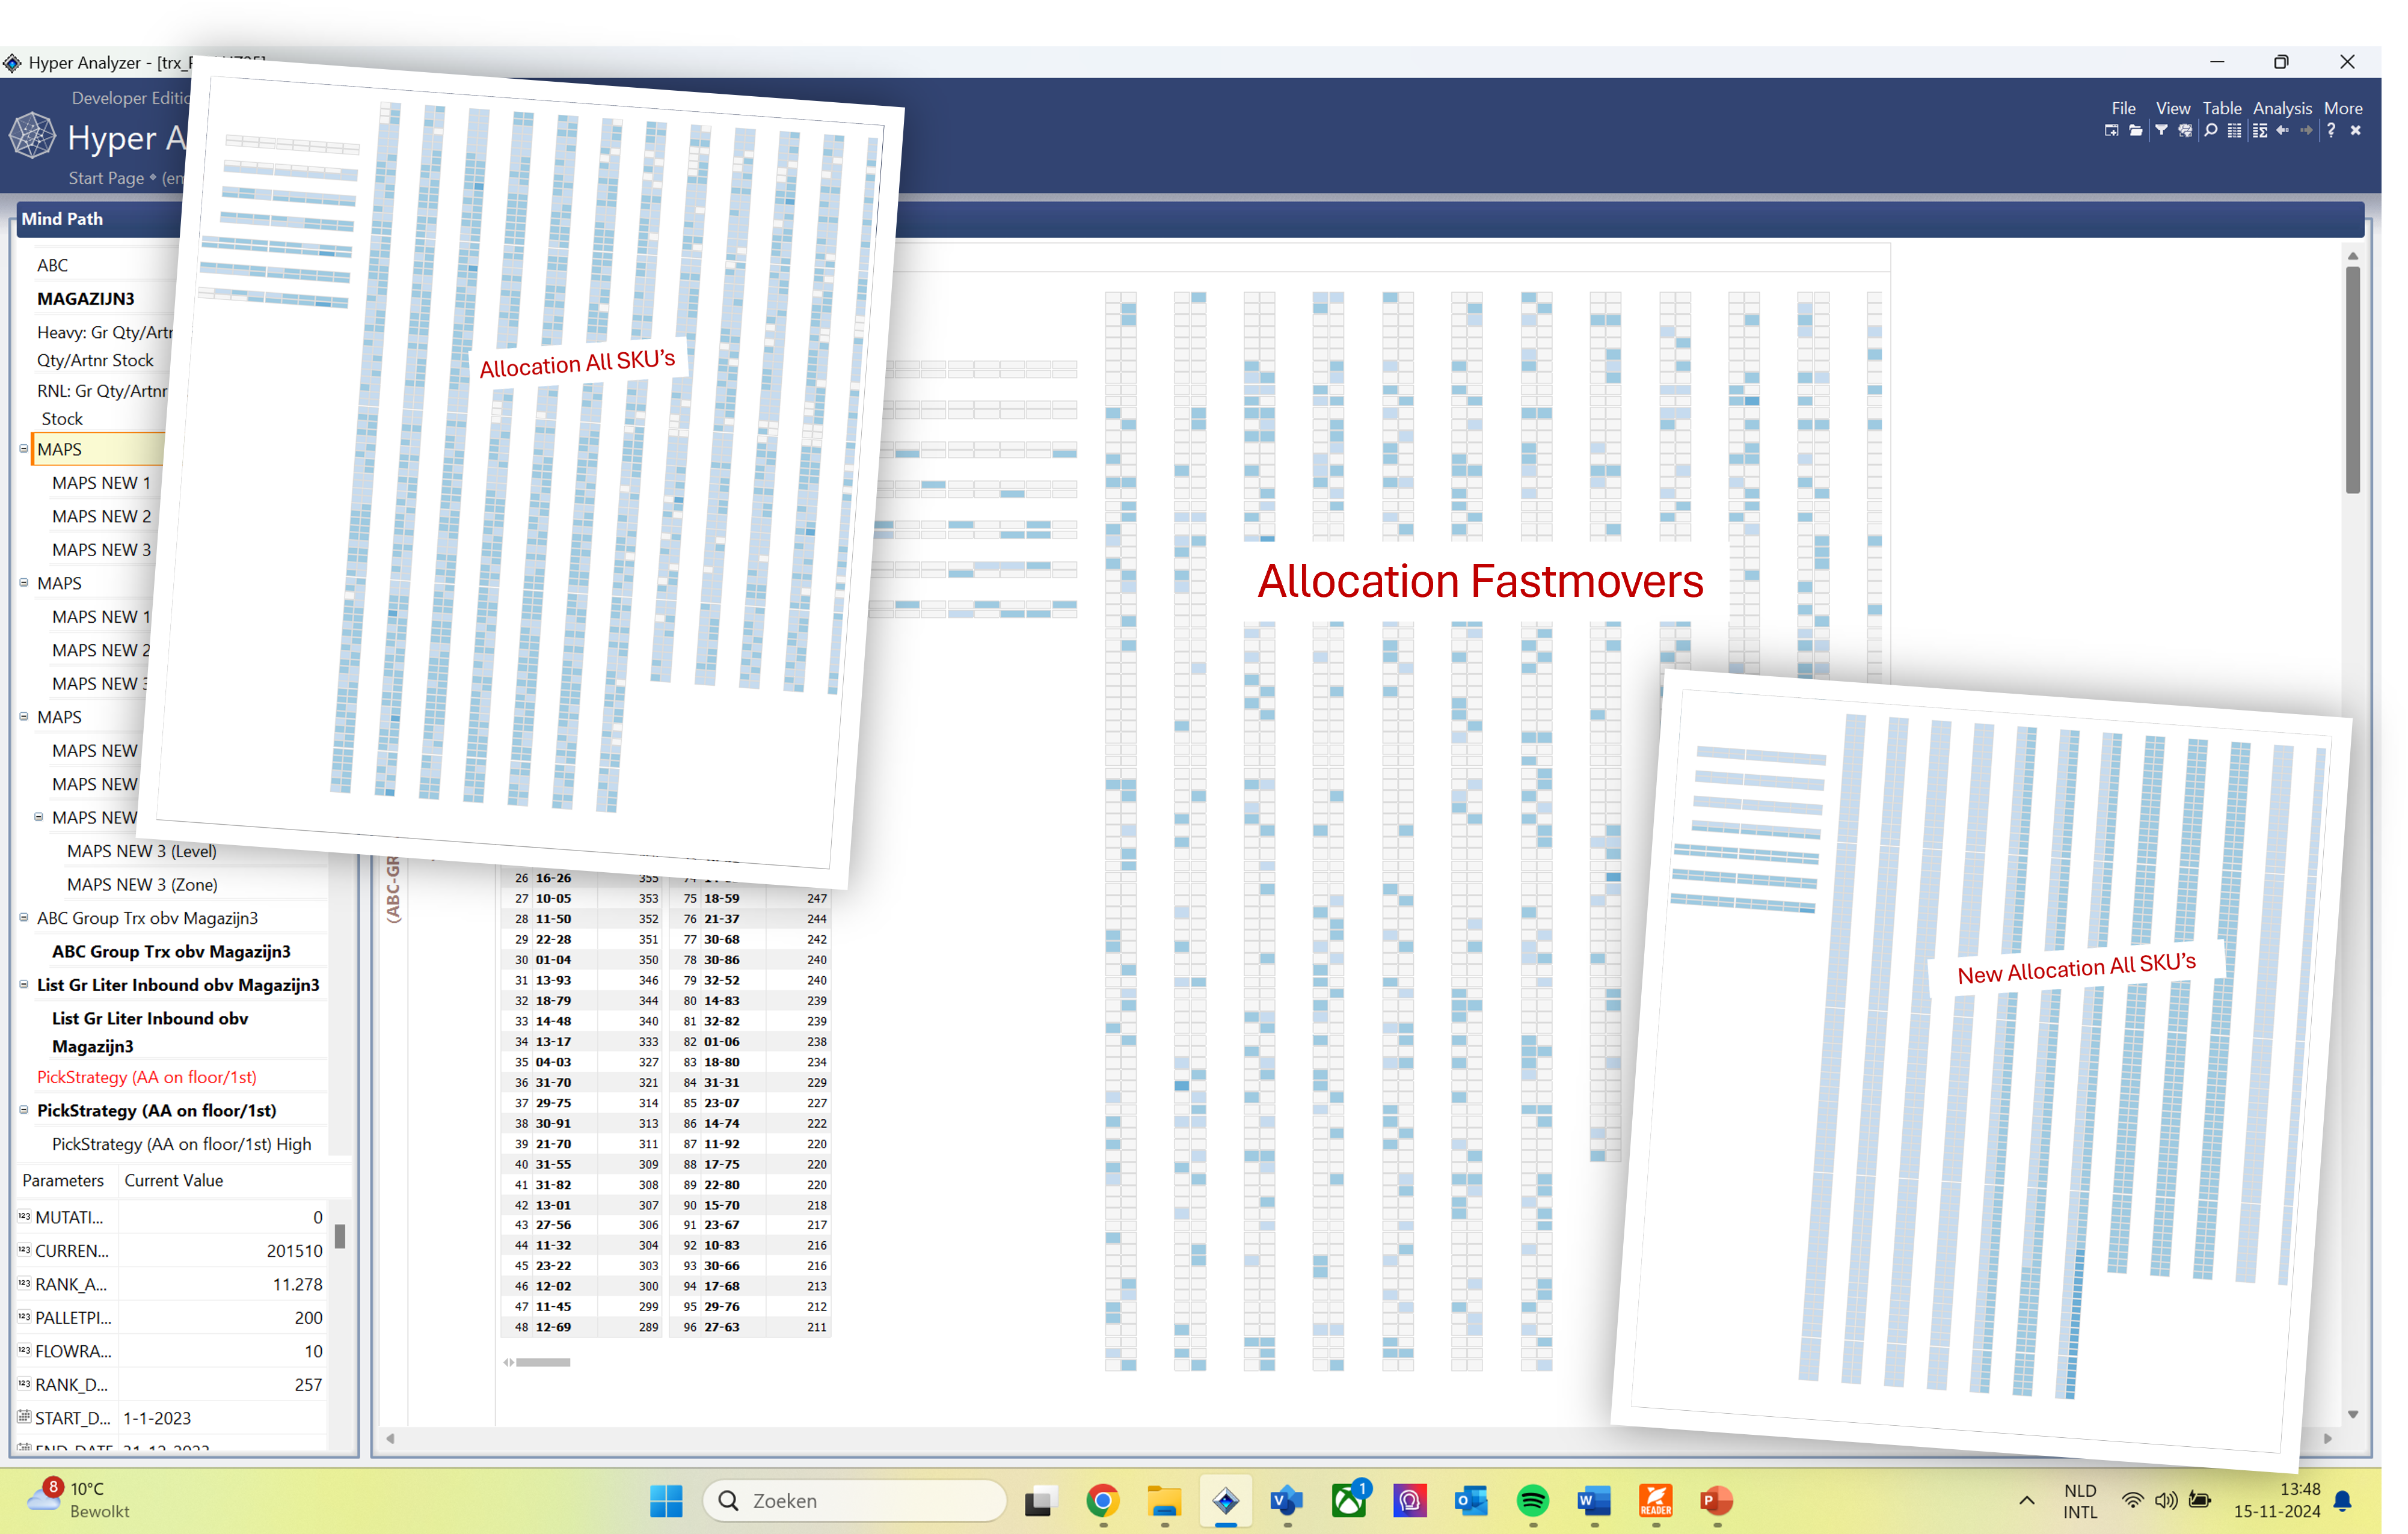Select MAPS NEW 3 (Zone) item

(142, 884)
